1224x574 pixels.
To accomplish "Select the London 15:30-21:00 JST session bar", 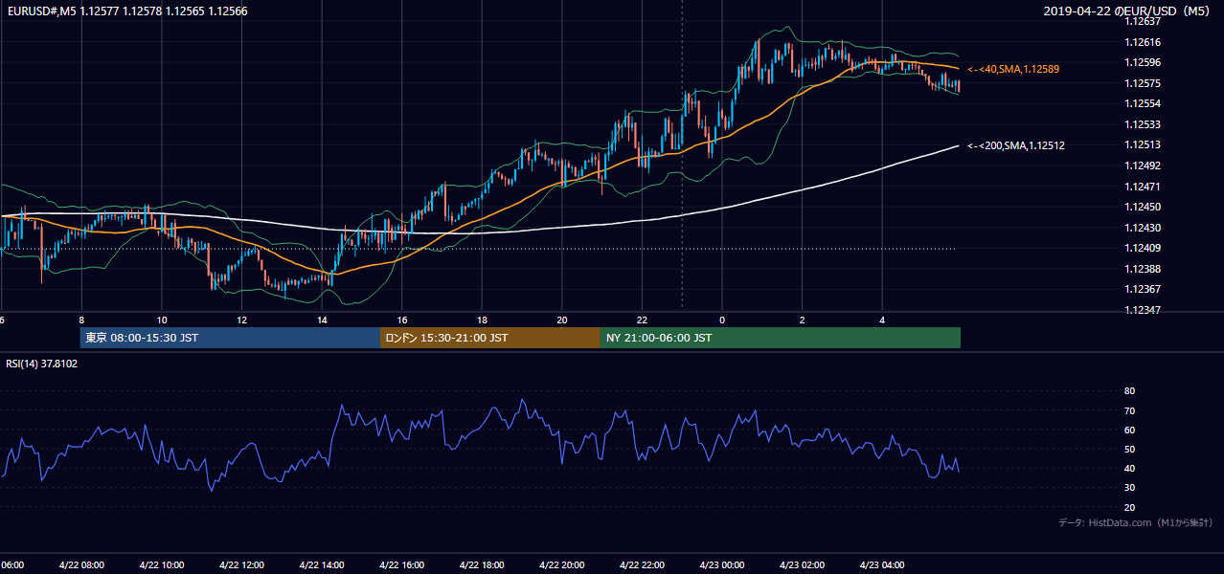I will pos(490,338).
